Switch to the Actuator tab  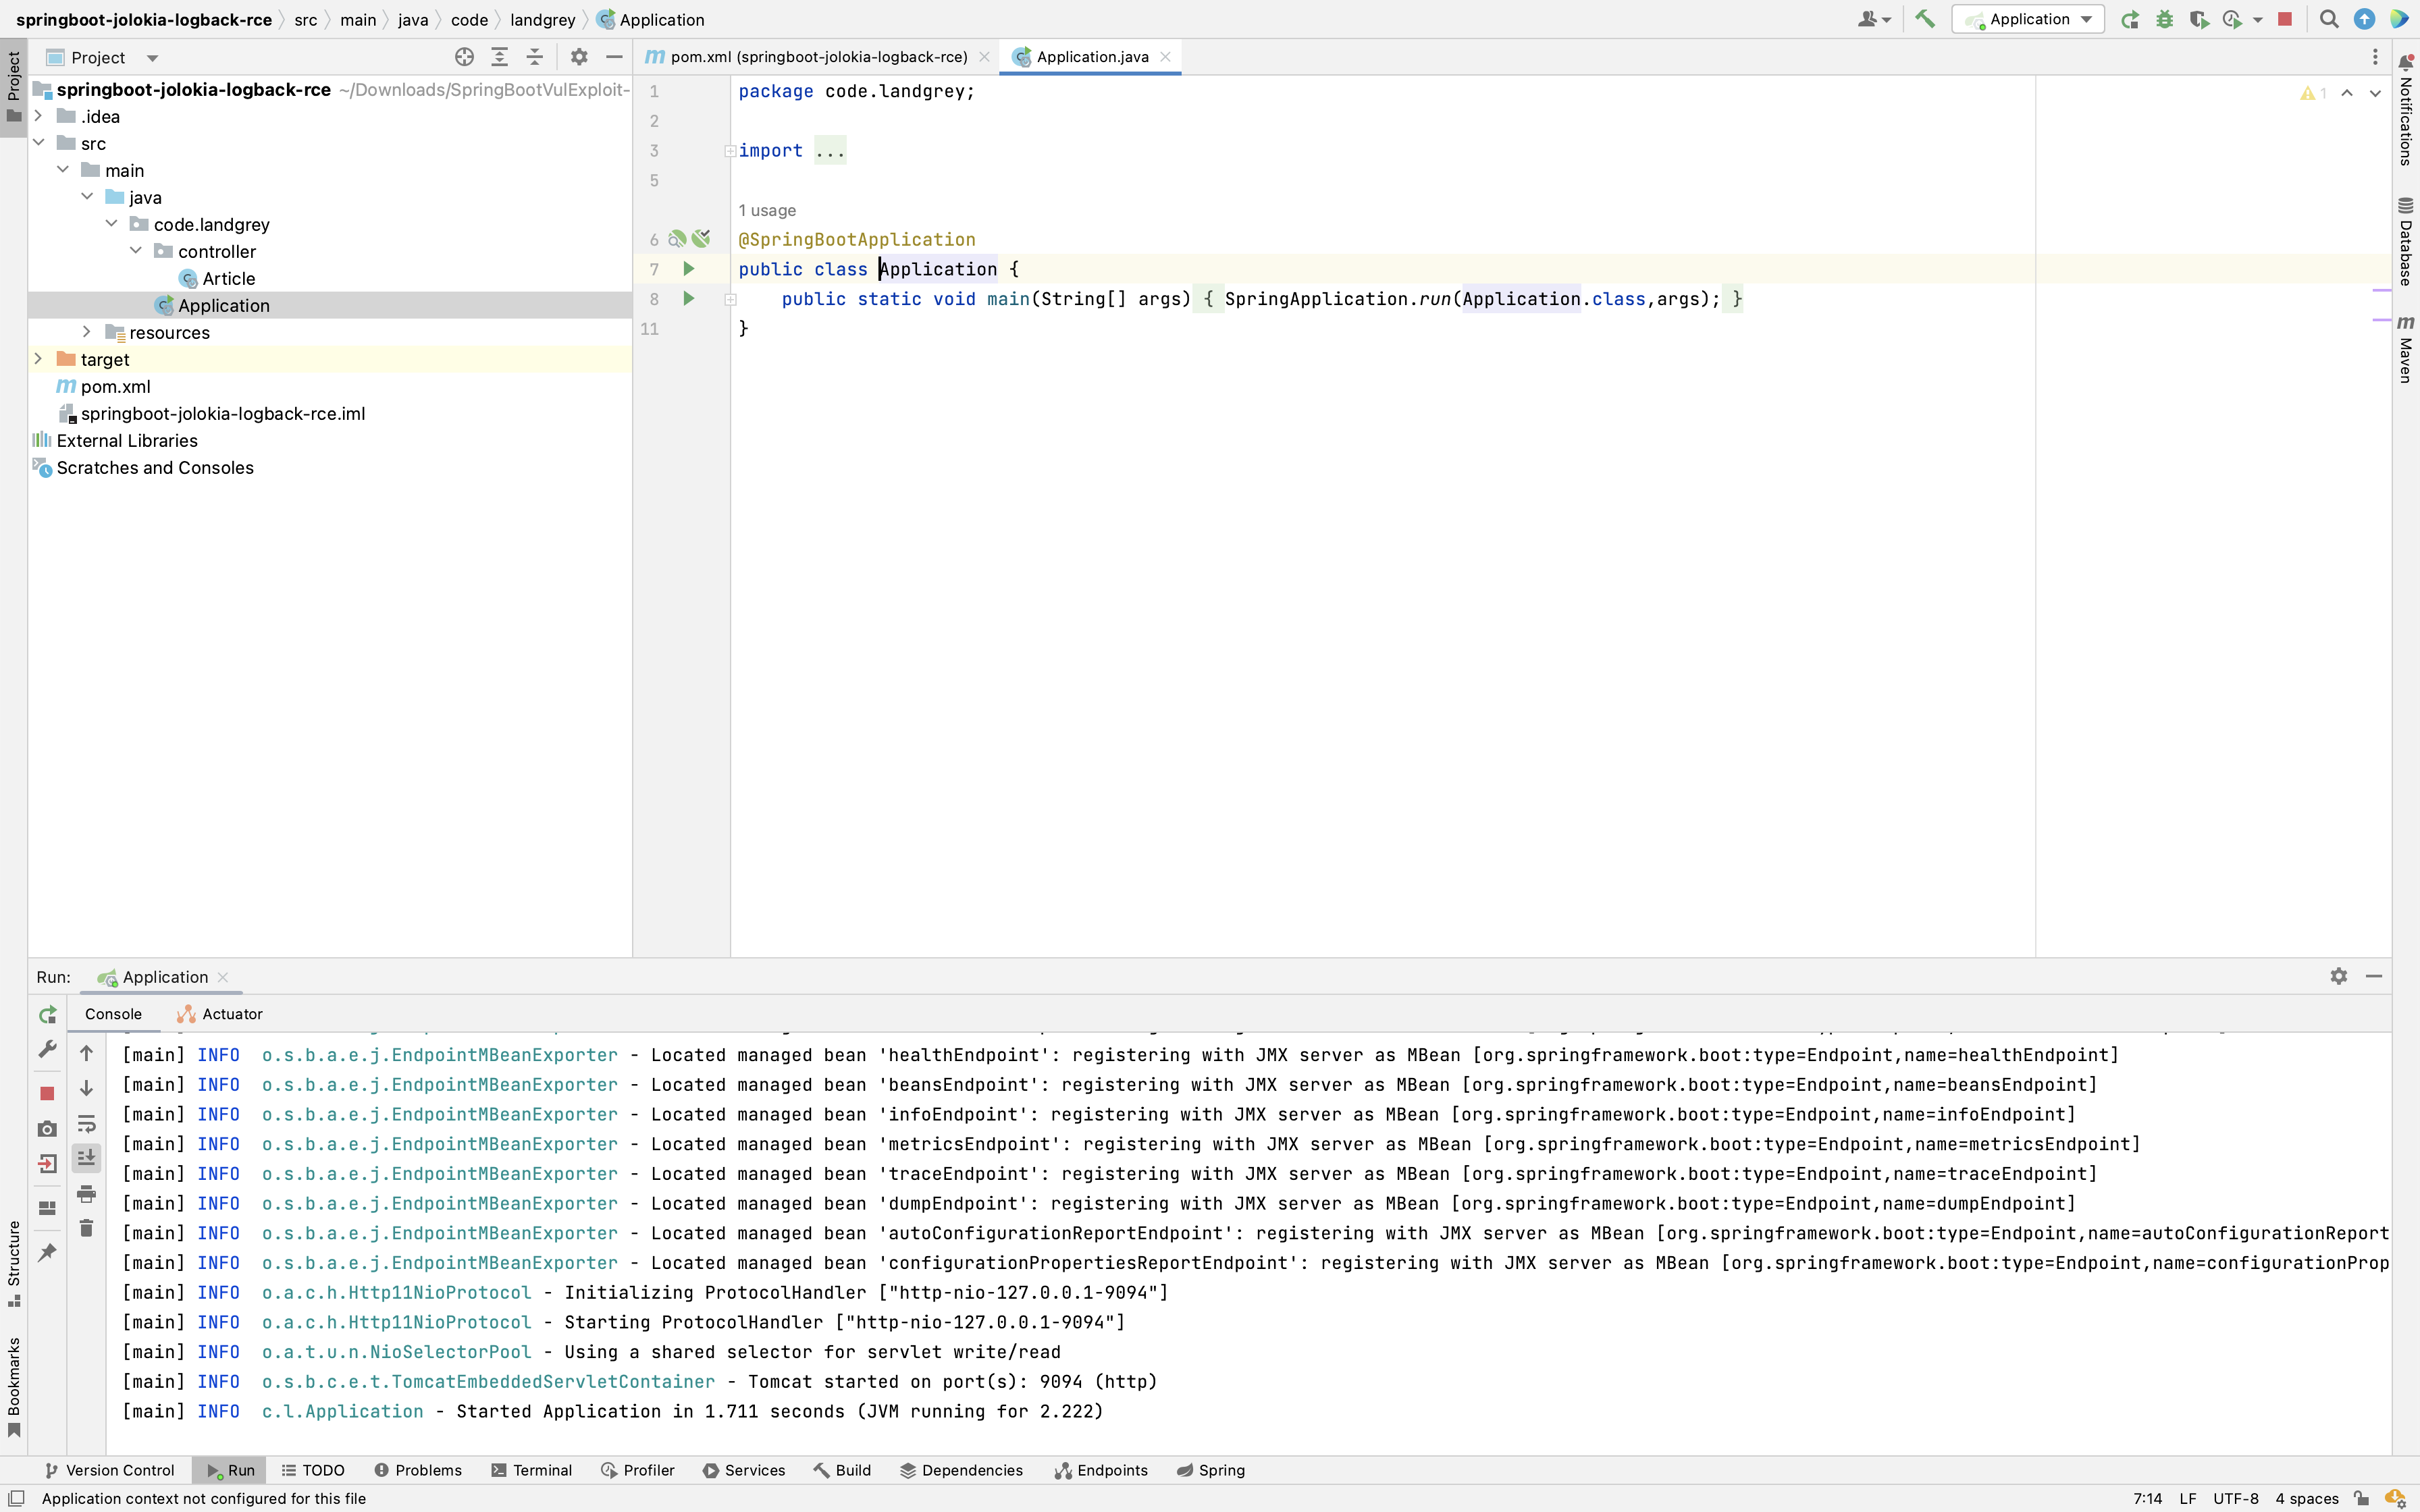tap(220, 1014)
